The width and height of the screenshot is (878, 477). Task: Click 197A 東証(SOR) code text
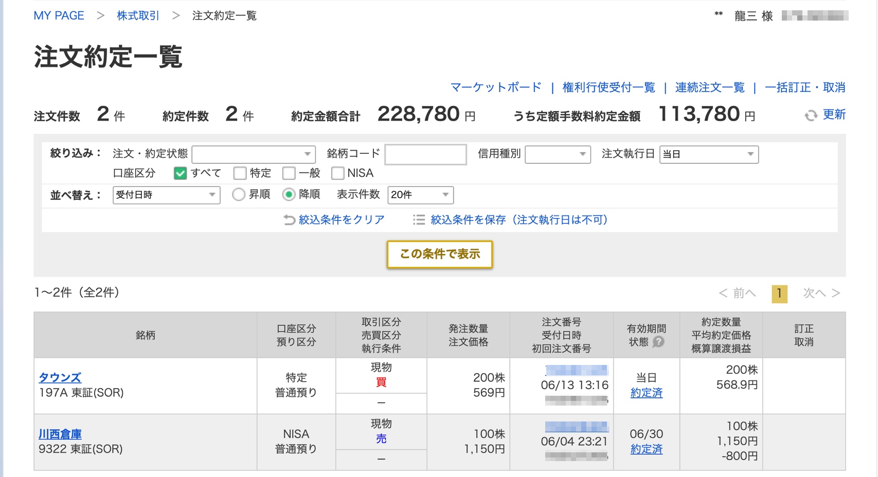click(81, 393)
